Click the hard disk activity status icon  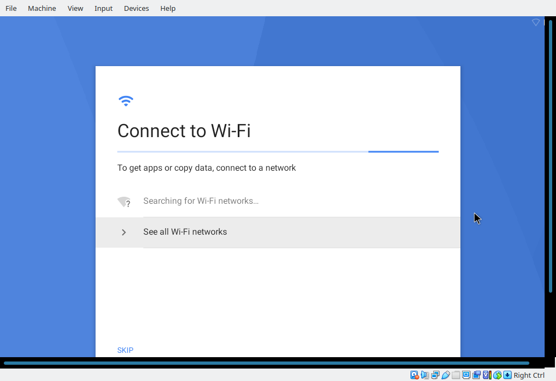(x=414, y=375)
